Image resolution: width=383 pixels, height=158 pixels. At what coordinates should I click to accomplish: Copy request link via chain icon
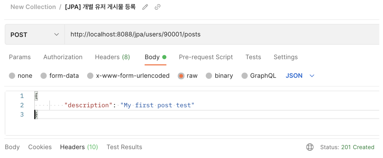point(158,7)
